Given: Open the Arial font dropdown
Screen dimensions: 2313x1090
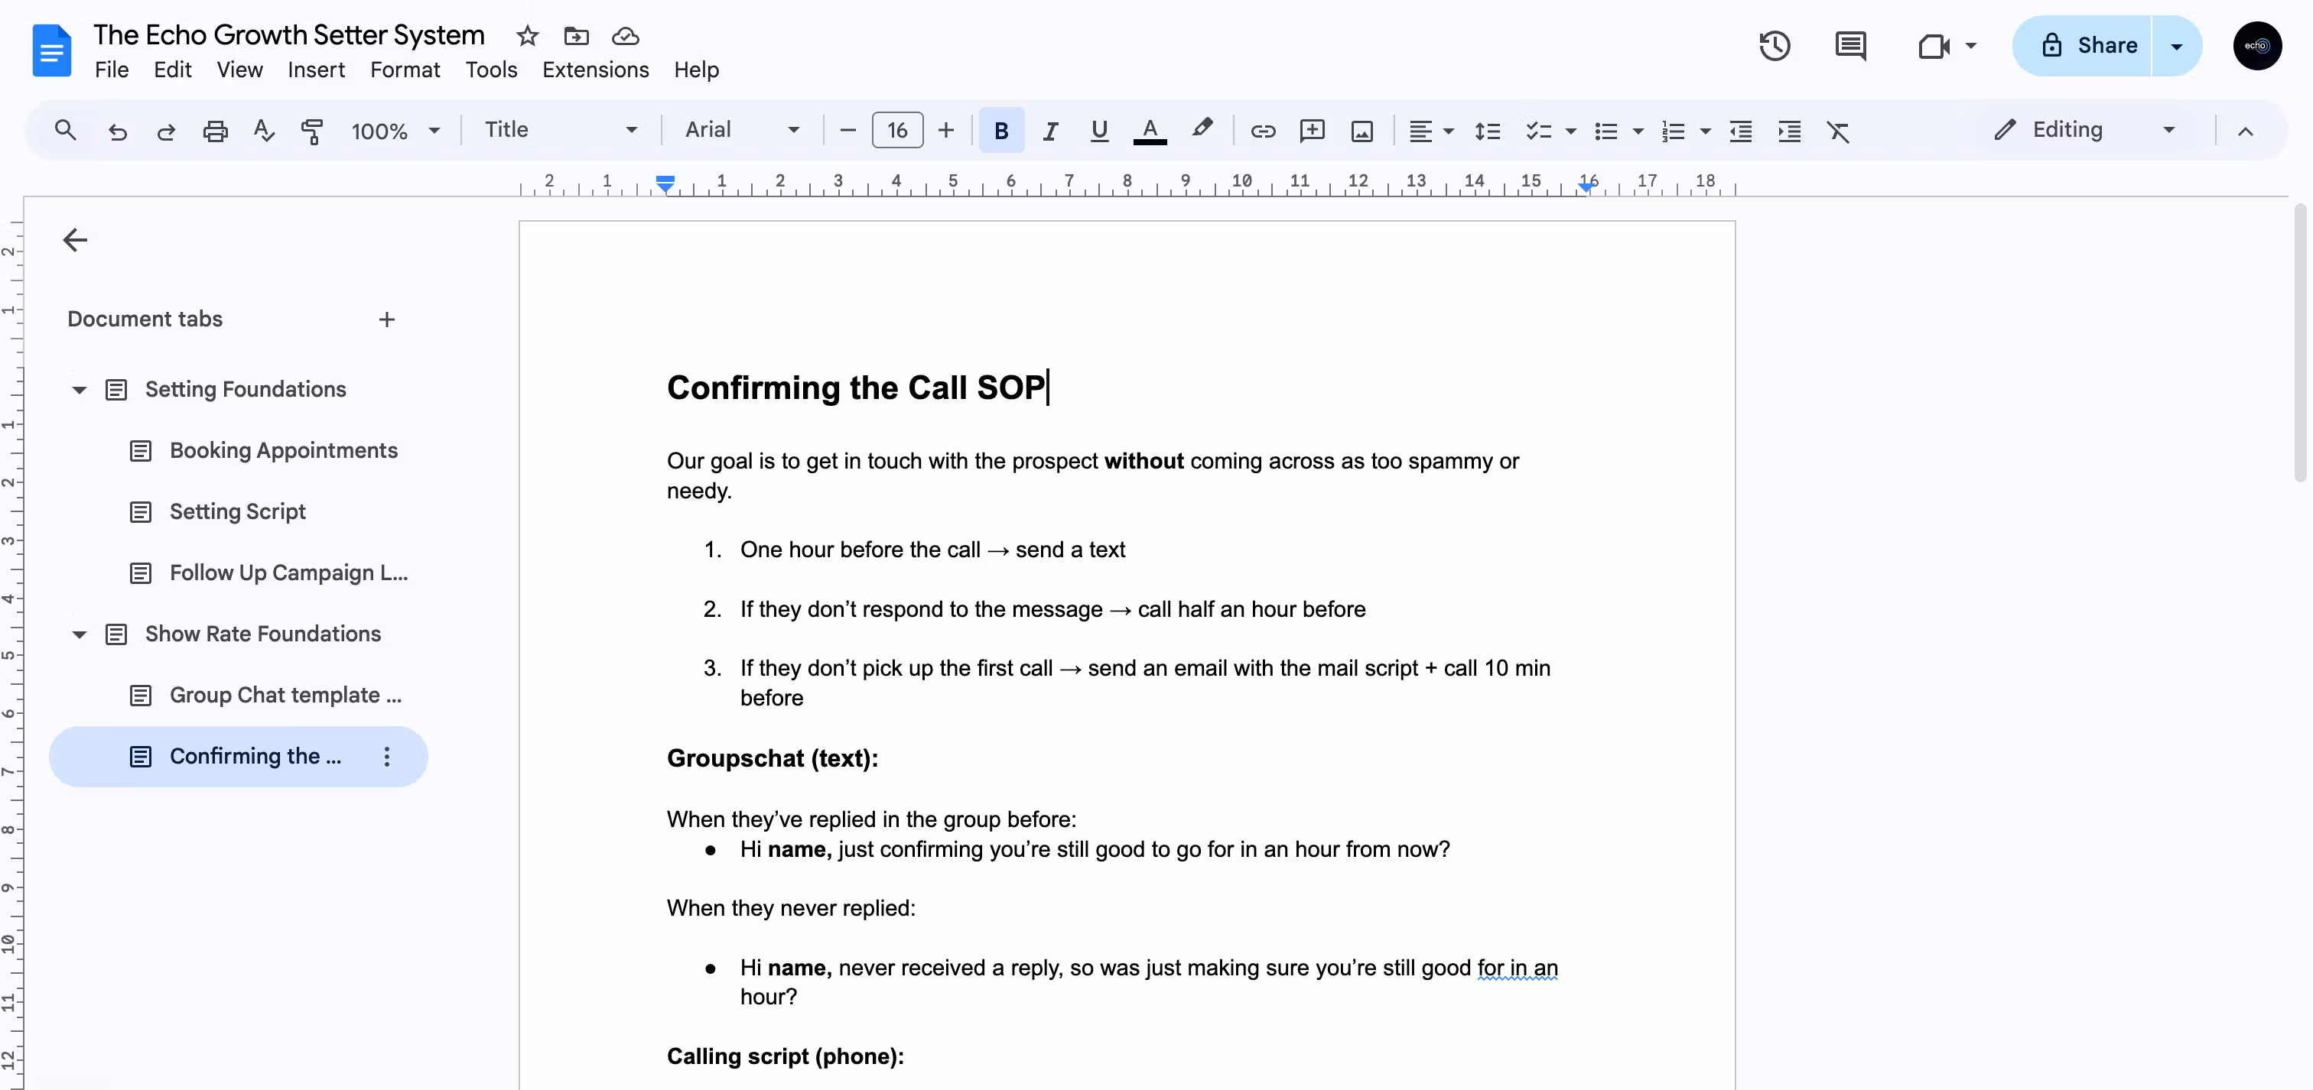Looking at the screenshot, I should (740, 130).
